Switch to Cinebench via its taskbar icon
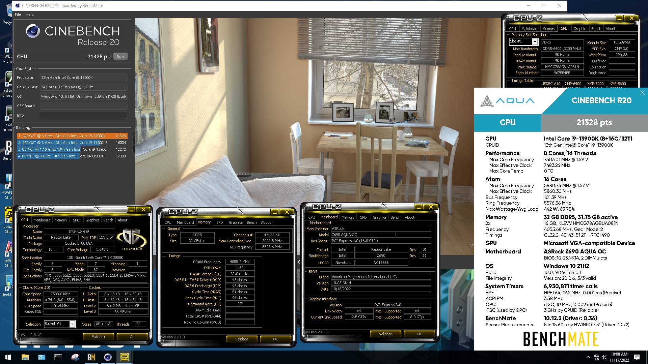The image size is (648, 364). point(108,357)
